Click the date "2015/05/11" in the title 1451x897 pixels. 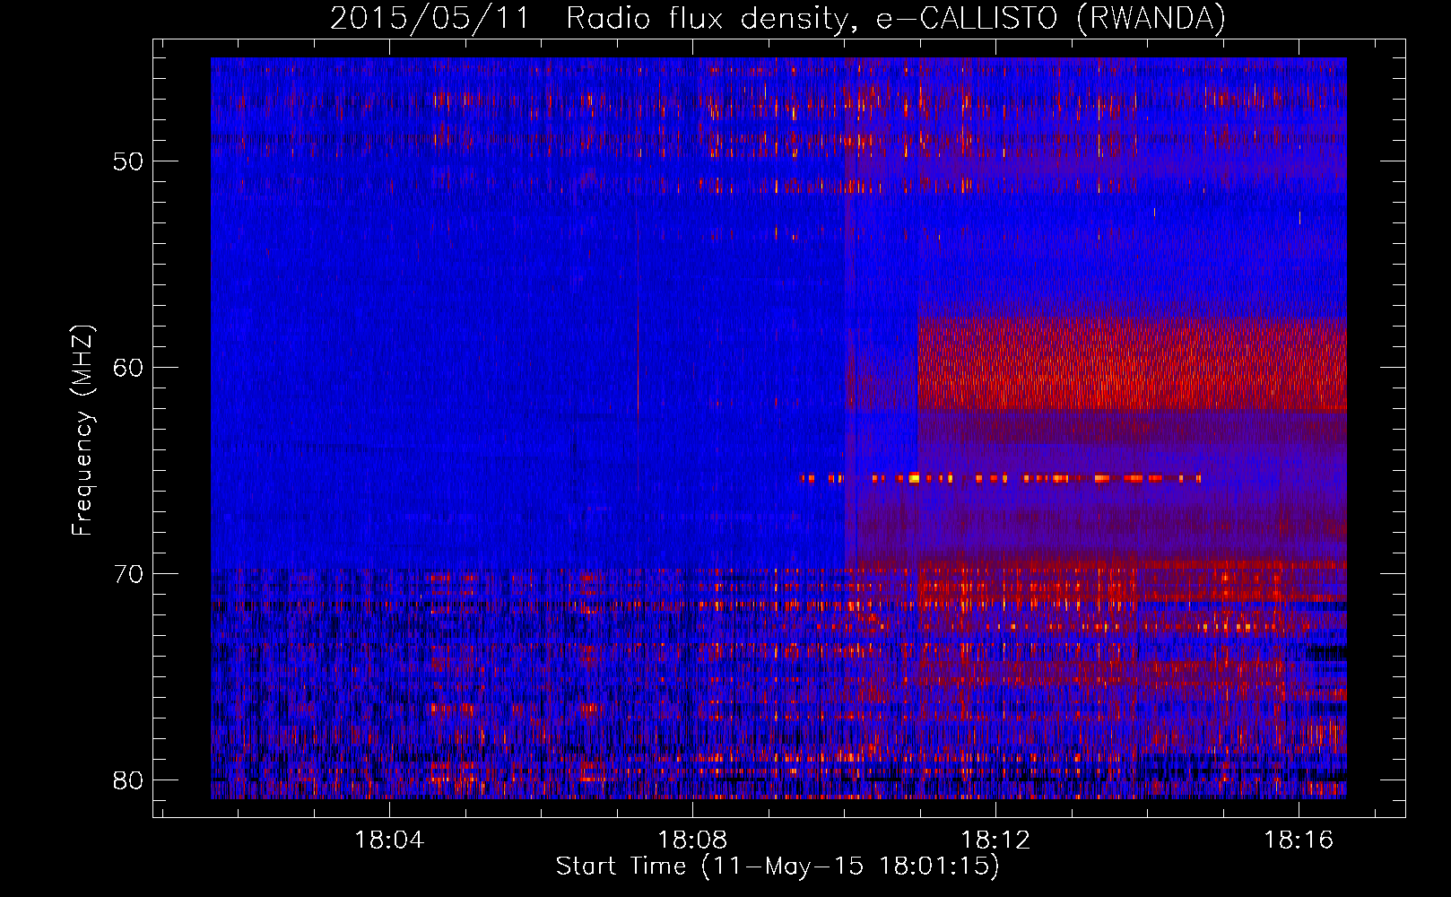[430, 19]
